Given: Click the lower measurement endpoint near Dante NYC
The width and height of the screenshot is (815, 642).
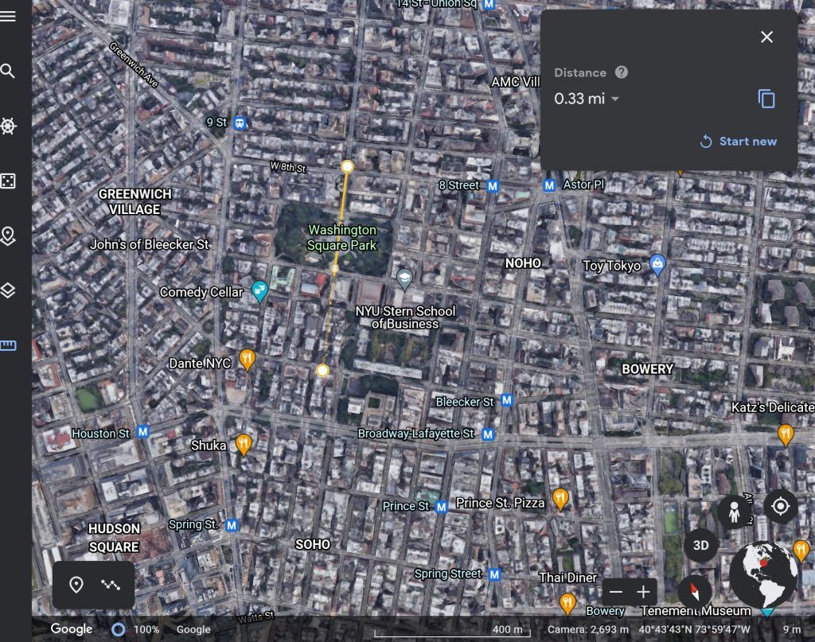Looking at the screenshot, I should [322, 371].
